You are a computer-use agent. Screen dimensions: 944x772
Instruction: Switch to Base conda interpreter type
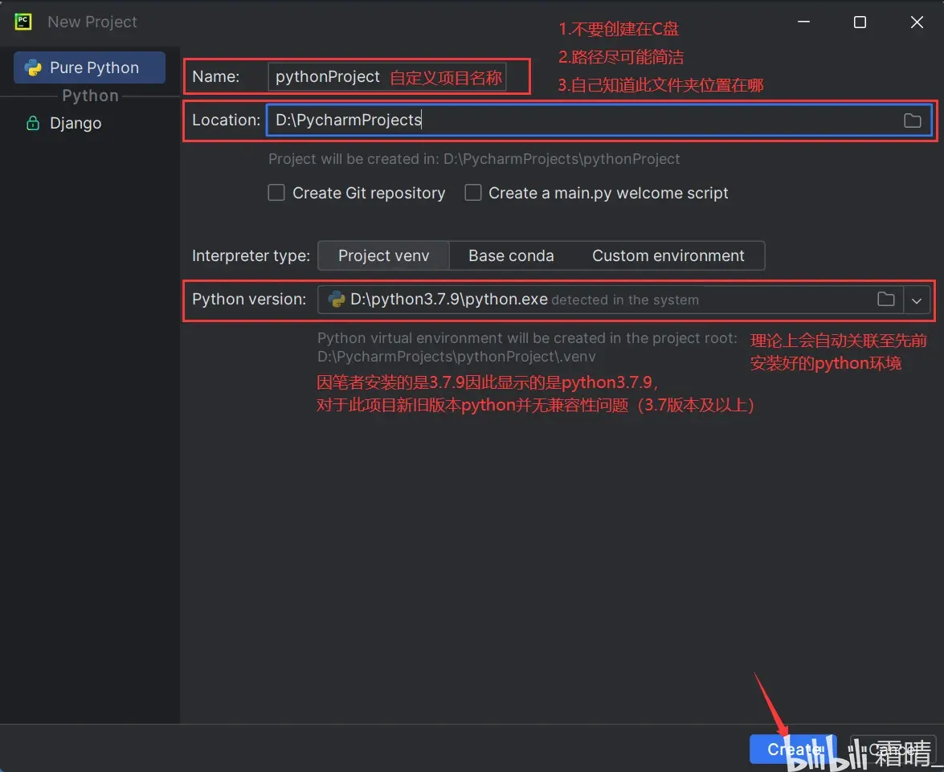(x=511, y=255)
